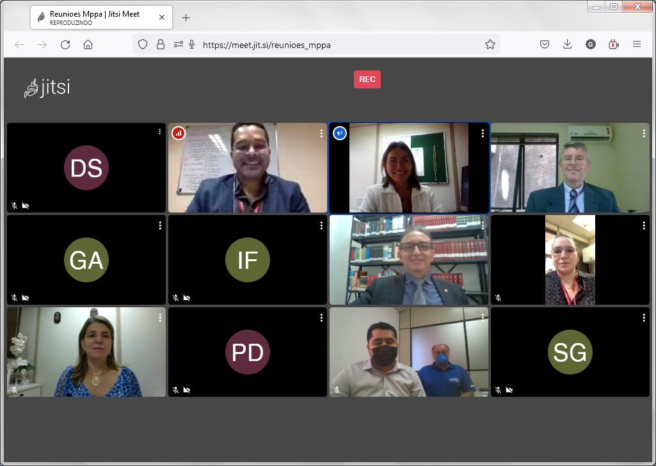Close the Jitsi Meet browser tab
Image resolution: width=656 pixels, height=466 pixels.
(x=162, y=17)
